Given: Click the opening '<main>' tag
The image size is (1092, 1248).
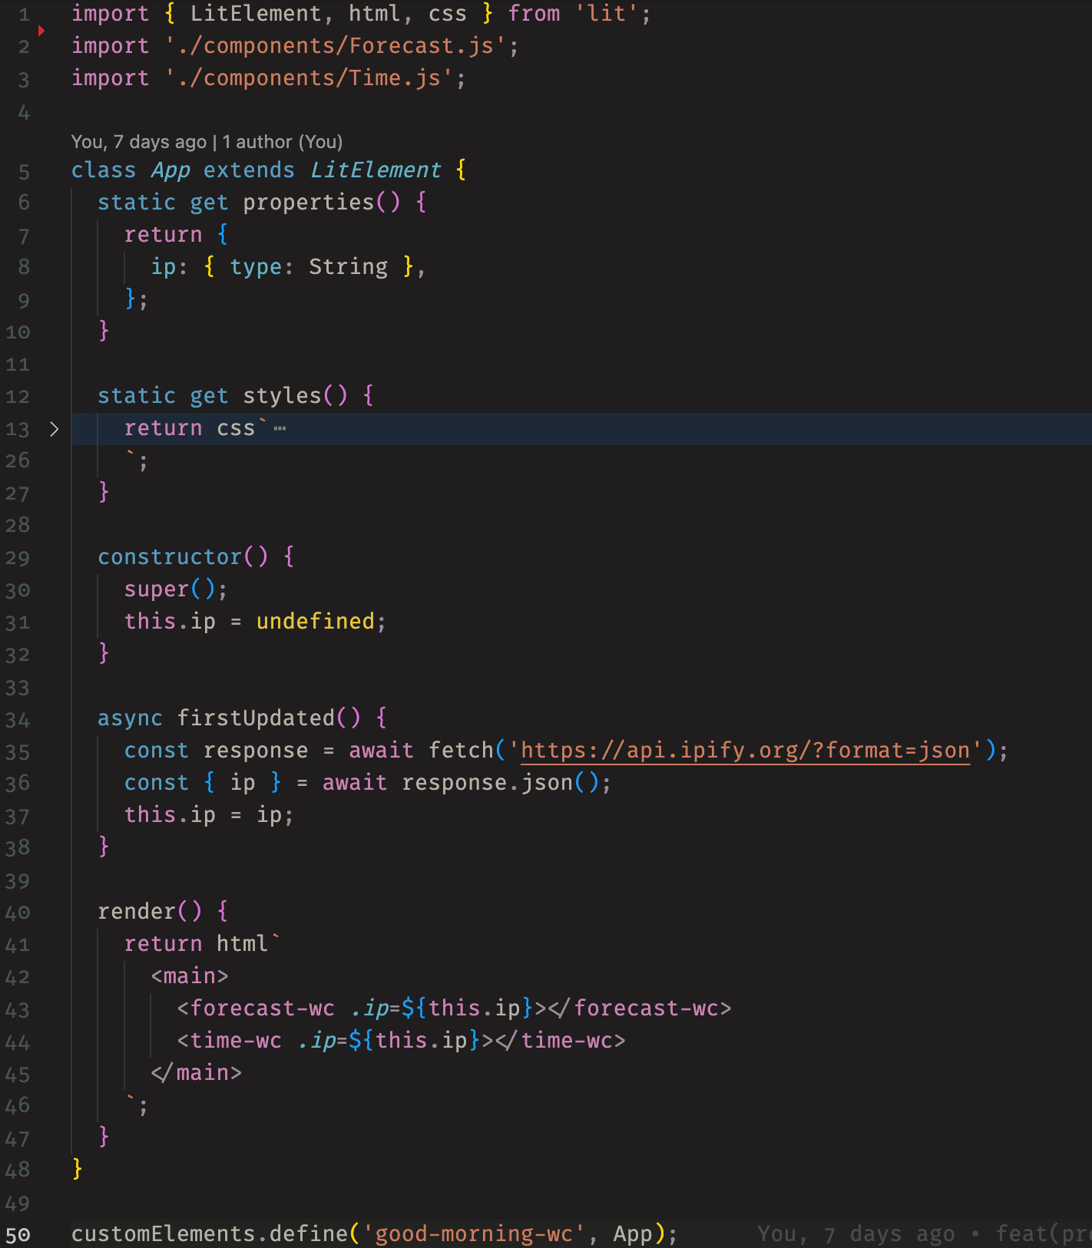Looking at the screenshot, I should (x=190, y=976).
